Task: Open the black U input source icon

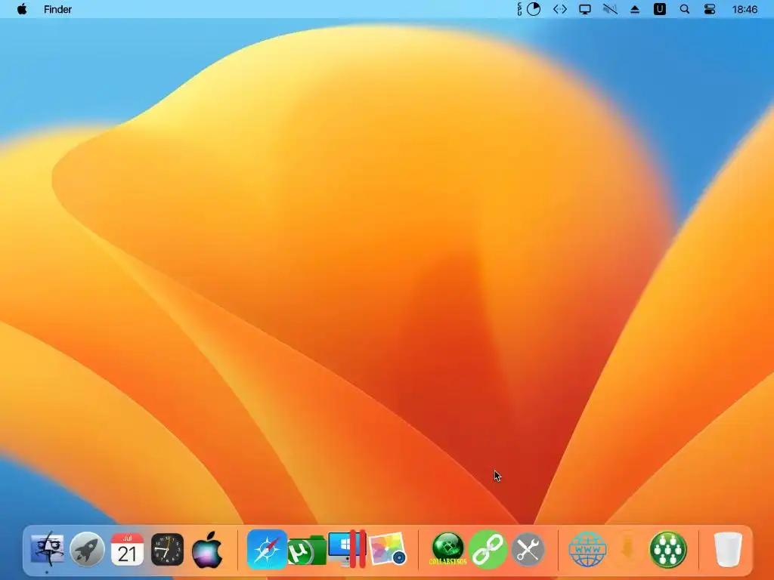Action: (x=659, y=9)
